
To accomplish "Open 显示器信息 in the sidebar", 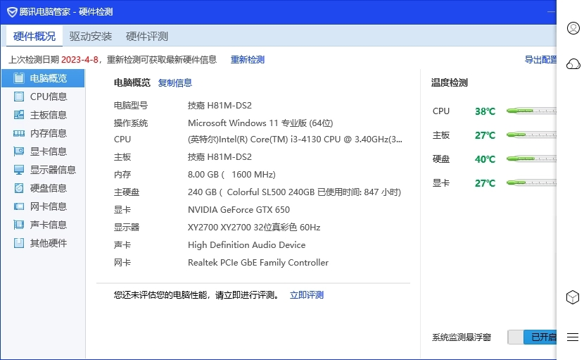I will point(43,170).
